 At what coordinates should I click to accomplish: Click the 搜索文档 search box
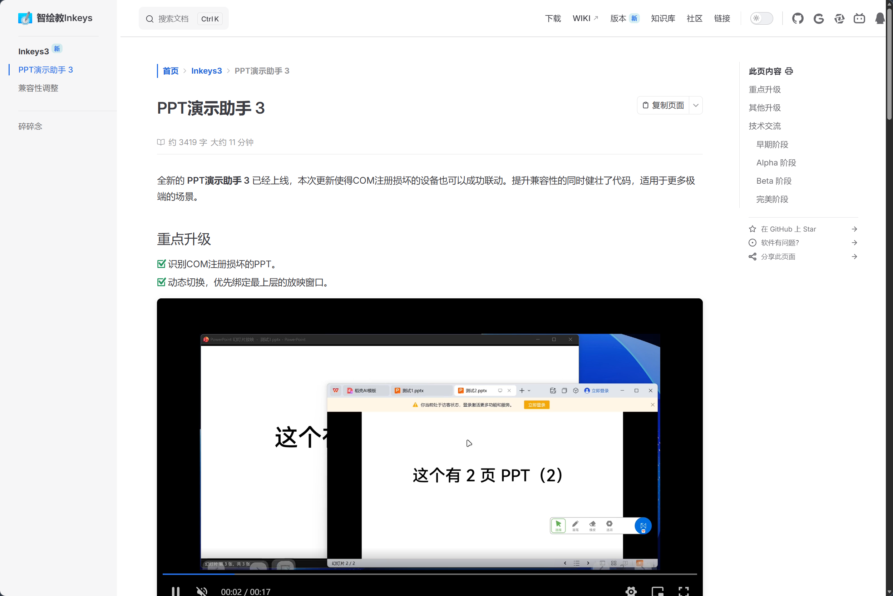[173, 19]
